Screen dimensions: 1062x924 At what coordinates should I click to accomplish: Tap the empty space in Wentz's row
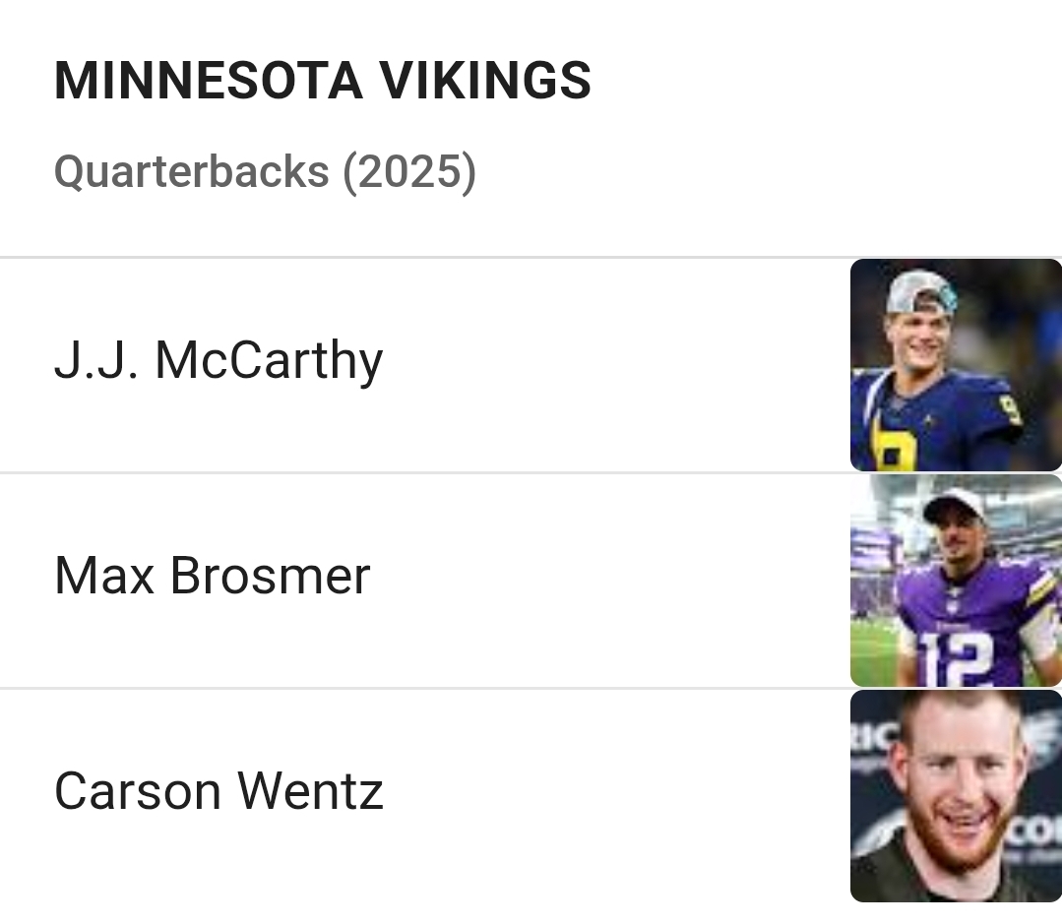(610, 795)
